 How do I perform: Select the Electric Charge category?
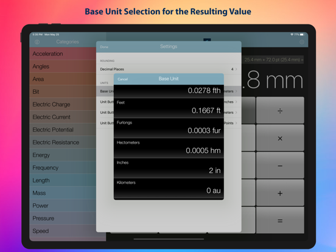(x=63, y=104)
